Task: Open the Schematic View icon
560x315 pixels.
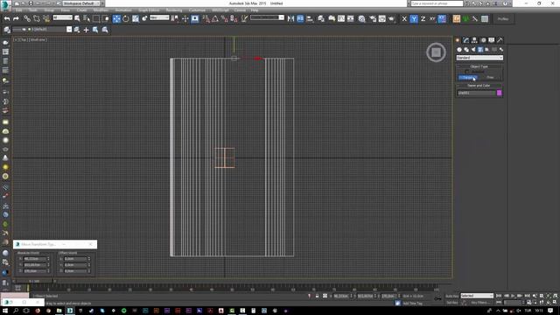Action: tap(351, 18)
